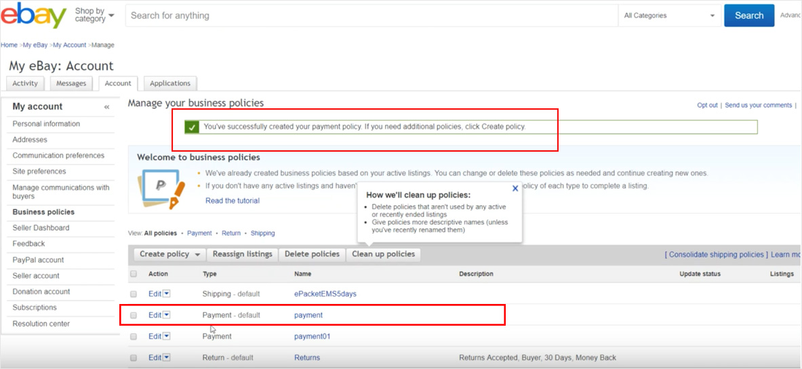802x369 pixels.
Task: Filter view by Shipping policies
Action: pos(262,233)
